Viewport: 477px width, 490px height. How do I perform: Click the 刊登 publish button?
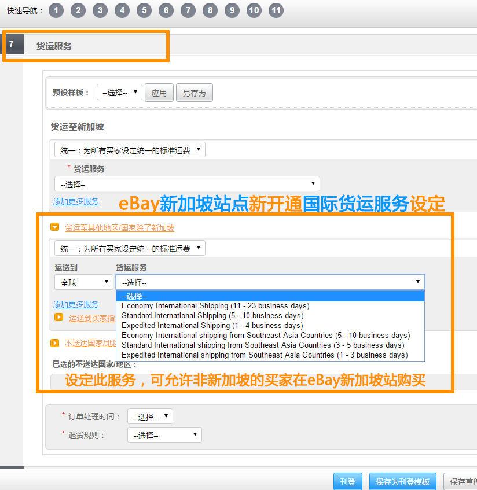point(348,481)
